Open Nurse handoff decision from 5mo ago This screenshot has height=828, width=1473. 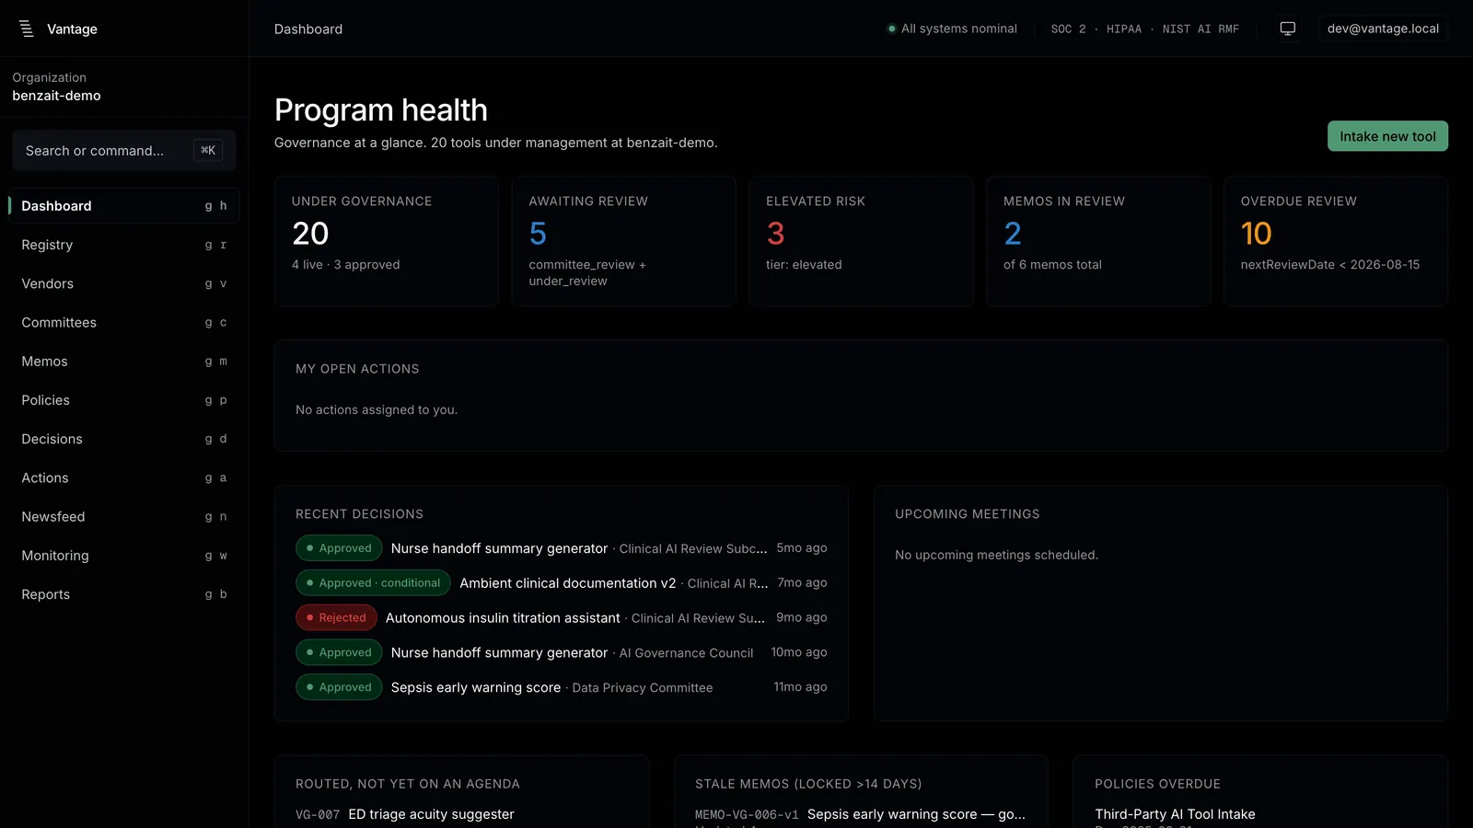[x=562, y=548]
